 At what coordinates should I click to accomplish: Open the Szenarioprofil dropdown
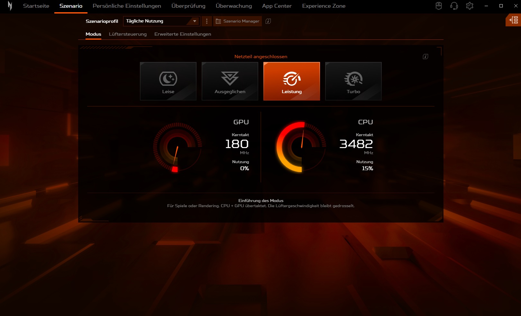pyautogui.click(x=161, y=21)
